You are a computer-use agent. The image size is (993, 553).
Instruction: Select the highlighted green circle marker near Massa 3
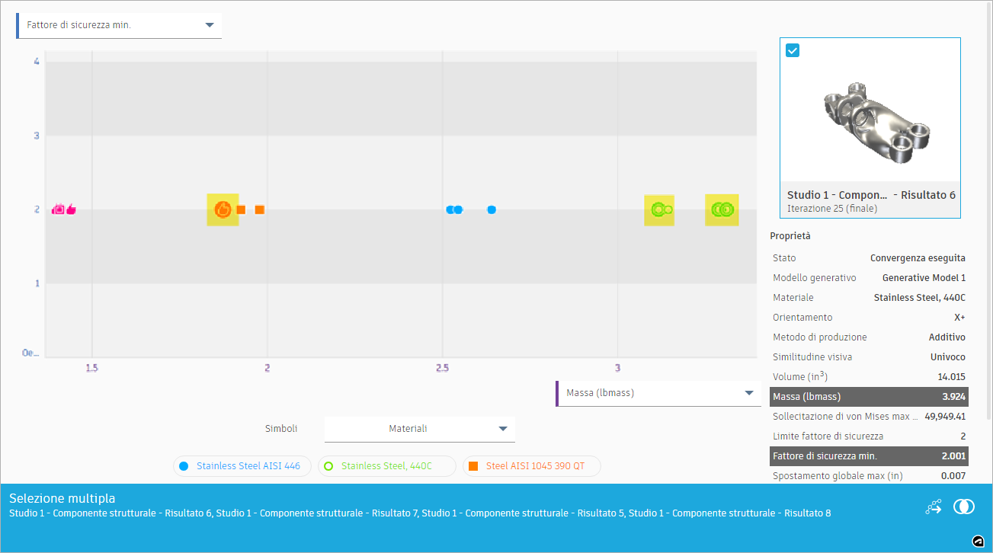click(658, 210)
